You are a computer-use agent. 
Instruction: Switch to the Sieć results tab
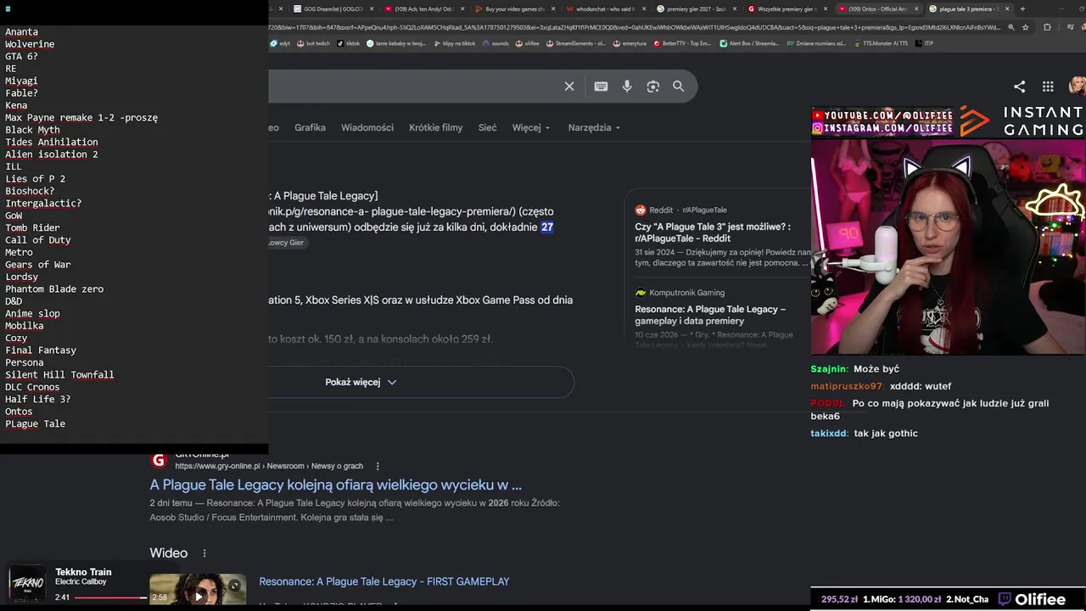pyautogui.click(x=487, y=127)
